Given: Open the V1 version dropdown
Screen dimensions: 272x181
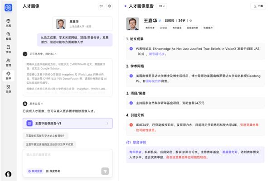Looking at the screenshot, I should pyautogui.click(x=162, y=6).
